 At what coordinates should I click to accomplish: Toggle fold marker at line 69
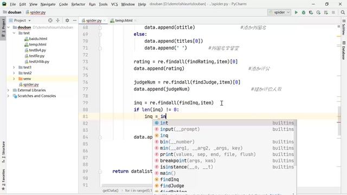(x=100, y=34)
